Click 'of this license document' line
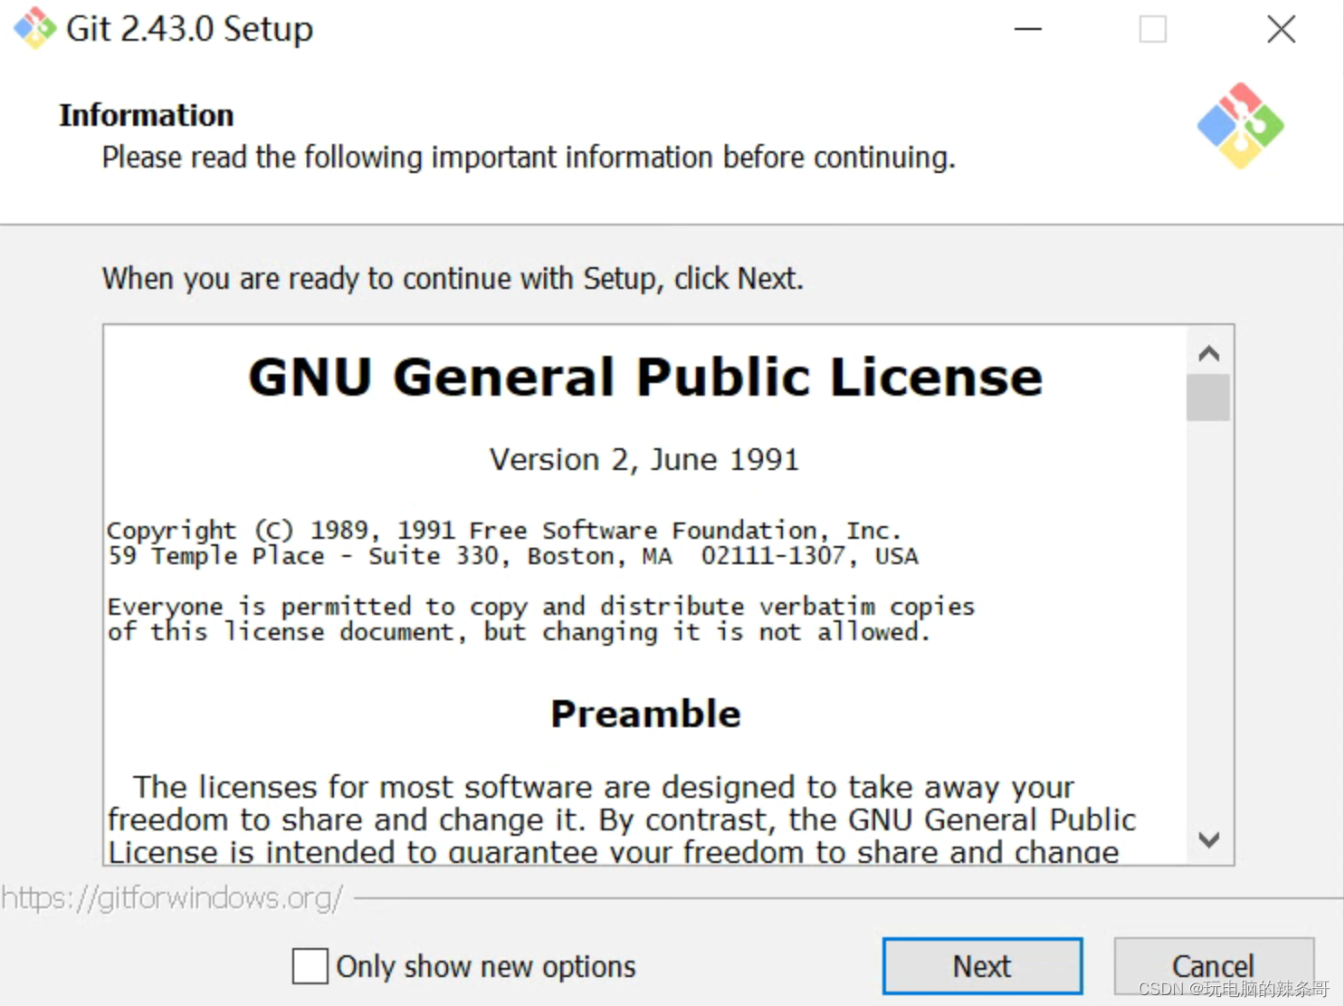Image resolution: width=1344 pixels, height=1006 pixels. [519, 632]
